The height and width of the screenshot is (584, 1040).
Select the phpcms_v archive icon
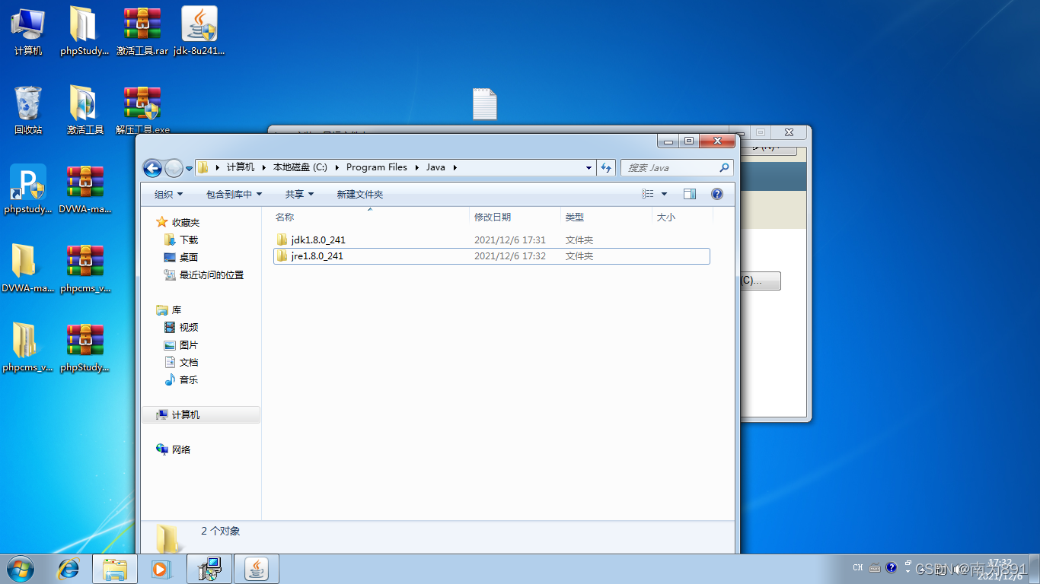point(85,268)
